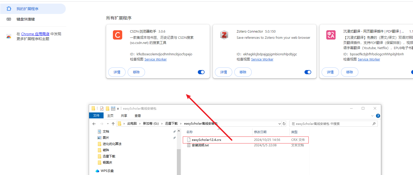Expand the chevron after 此电脑 in breadcrumb
The width and height of the screenshot is (413, 175).
point(140,124)
